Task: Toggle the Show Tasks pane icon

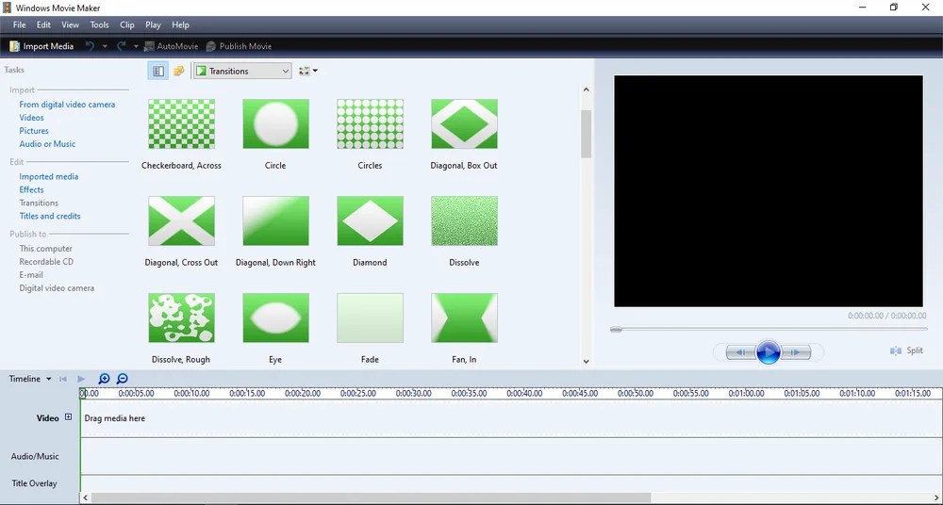Action: (x=158, y=71)
